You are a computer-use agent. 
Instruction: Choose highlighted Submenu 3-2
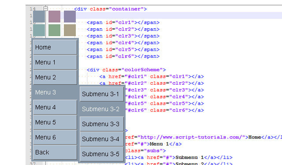coord(102,109)
